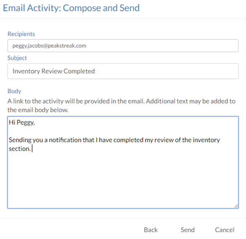Click the Recipients field label
Screen dimensions: 246x239
(21, 34)
